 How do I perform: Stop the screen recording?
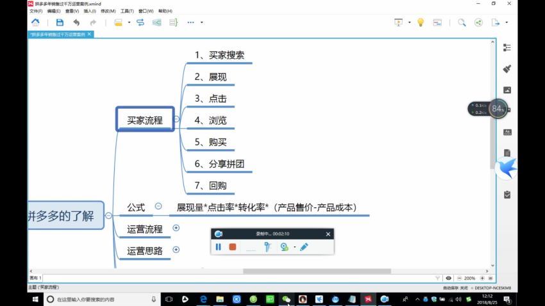coord(233,246)
